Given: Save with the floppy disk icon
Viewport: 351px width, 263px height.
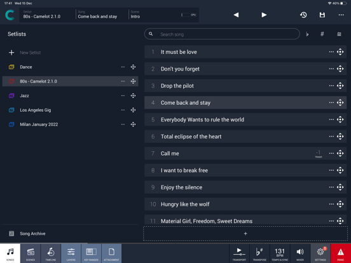Looking at the screenshot, I should (322, 15).
